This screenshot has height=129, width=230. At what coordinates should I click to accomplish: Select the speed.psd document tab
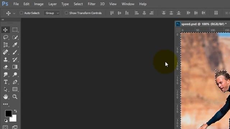(x=203, y=24)
